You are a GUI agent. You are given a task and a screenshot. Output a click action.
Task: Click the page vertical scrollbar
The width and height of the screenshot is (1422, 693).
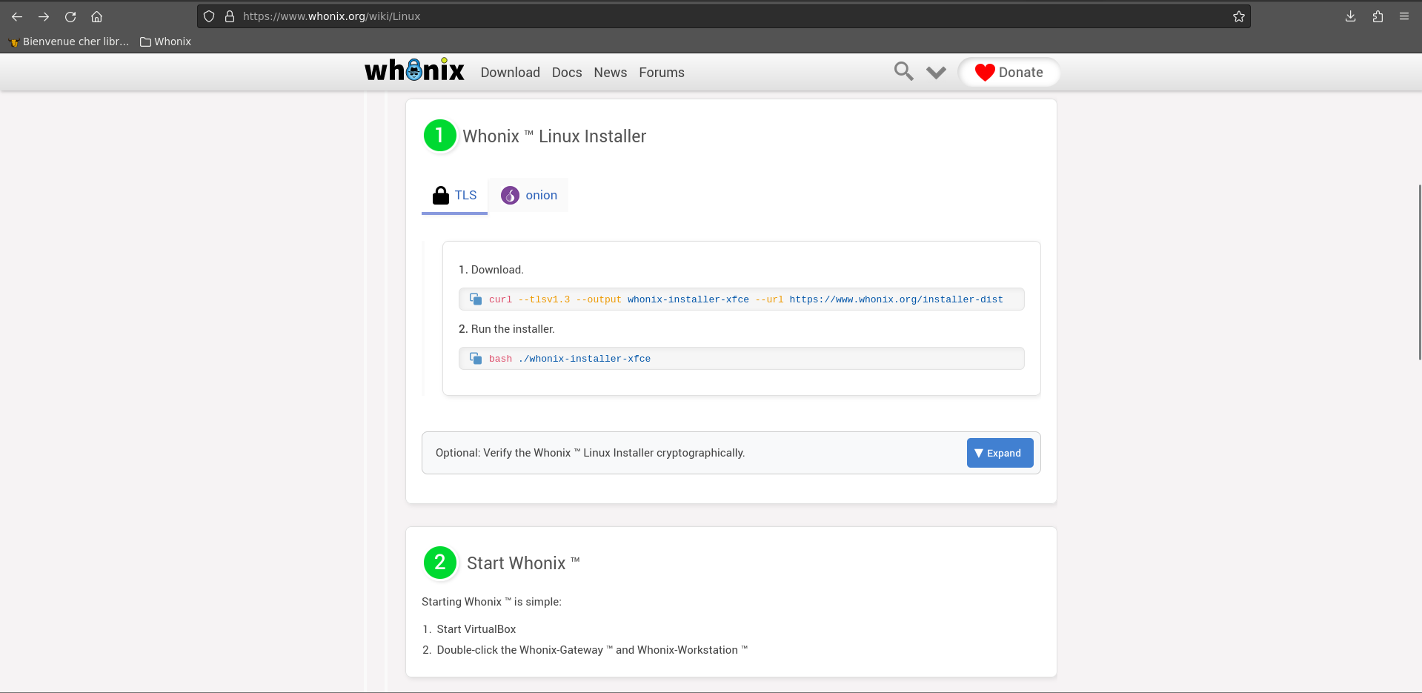pos(1419,271)
